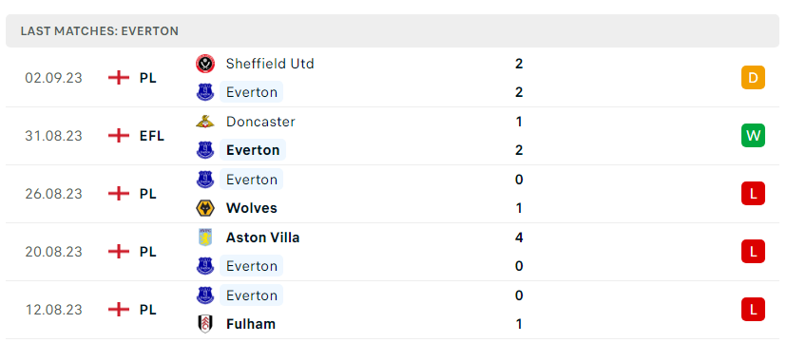Image resolution: width=787 pixels, height=343 pixels.
Task: Select the 20.08.23 match date
Action: click(x=54, y=252)
